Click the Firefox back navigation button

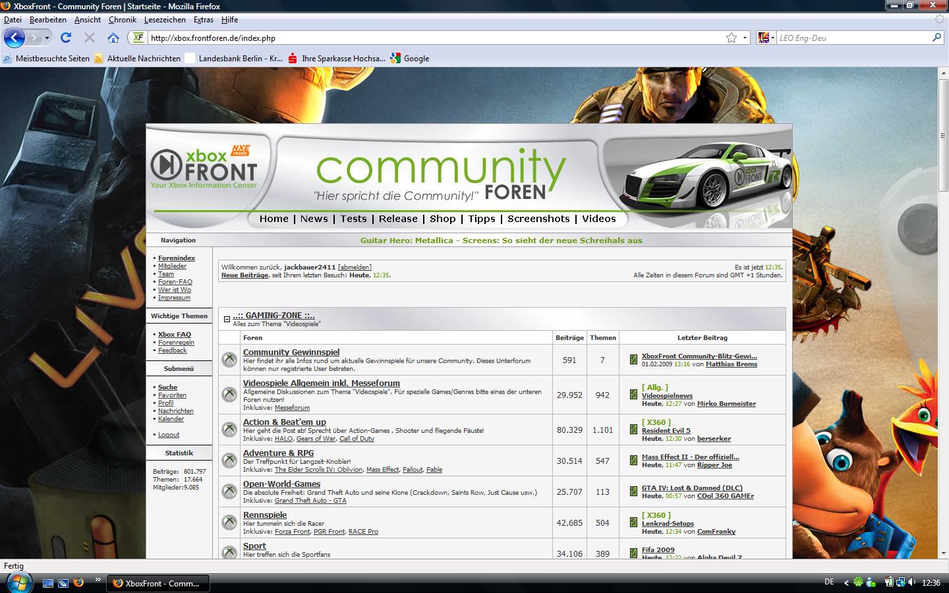pos(14,38)
